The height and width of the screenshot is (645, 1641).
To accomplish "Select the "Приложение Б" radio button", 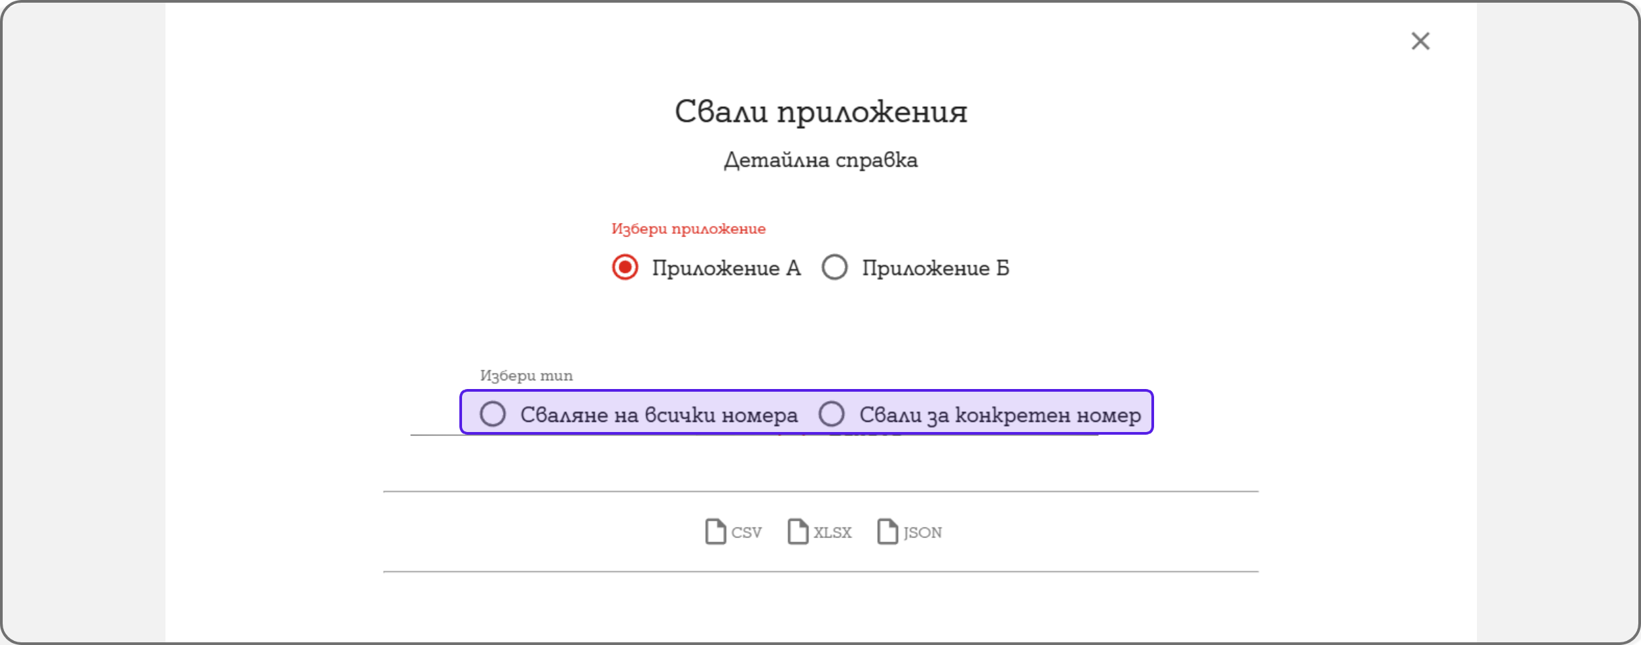I will [x=834, y=267].
